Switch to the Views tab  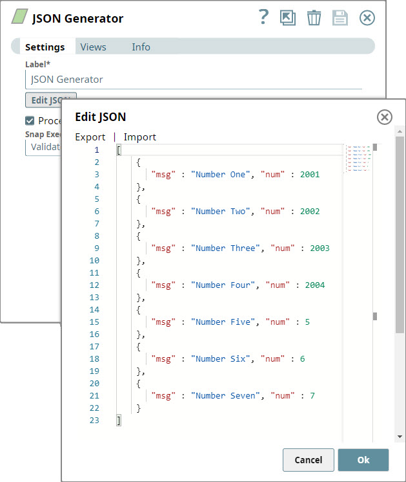pyautogui.click(x=94, y=47)
